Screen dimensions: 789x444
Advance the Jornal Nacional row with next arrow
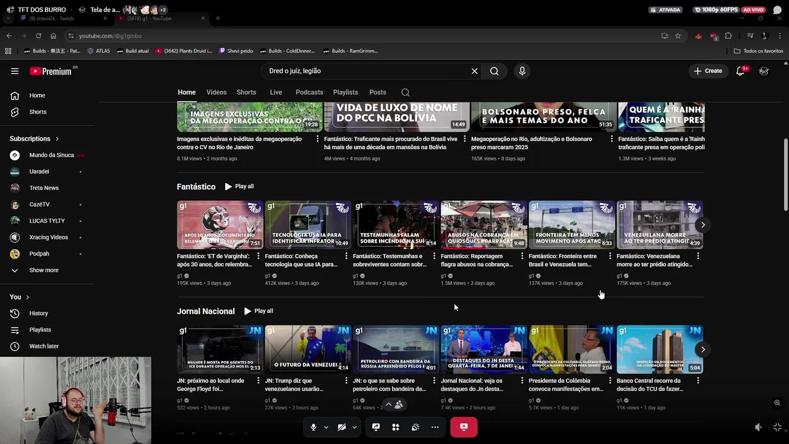(703, 349)
